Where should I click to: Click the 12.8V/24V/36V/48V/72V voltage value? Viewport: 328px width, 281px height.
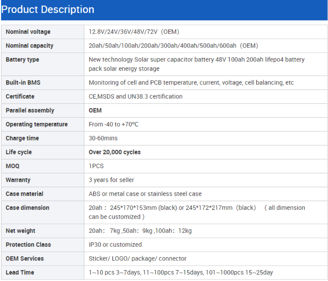[134, 32]
